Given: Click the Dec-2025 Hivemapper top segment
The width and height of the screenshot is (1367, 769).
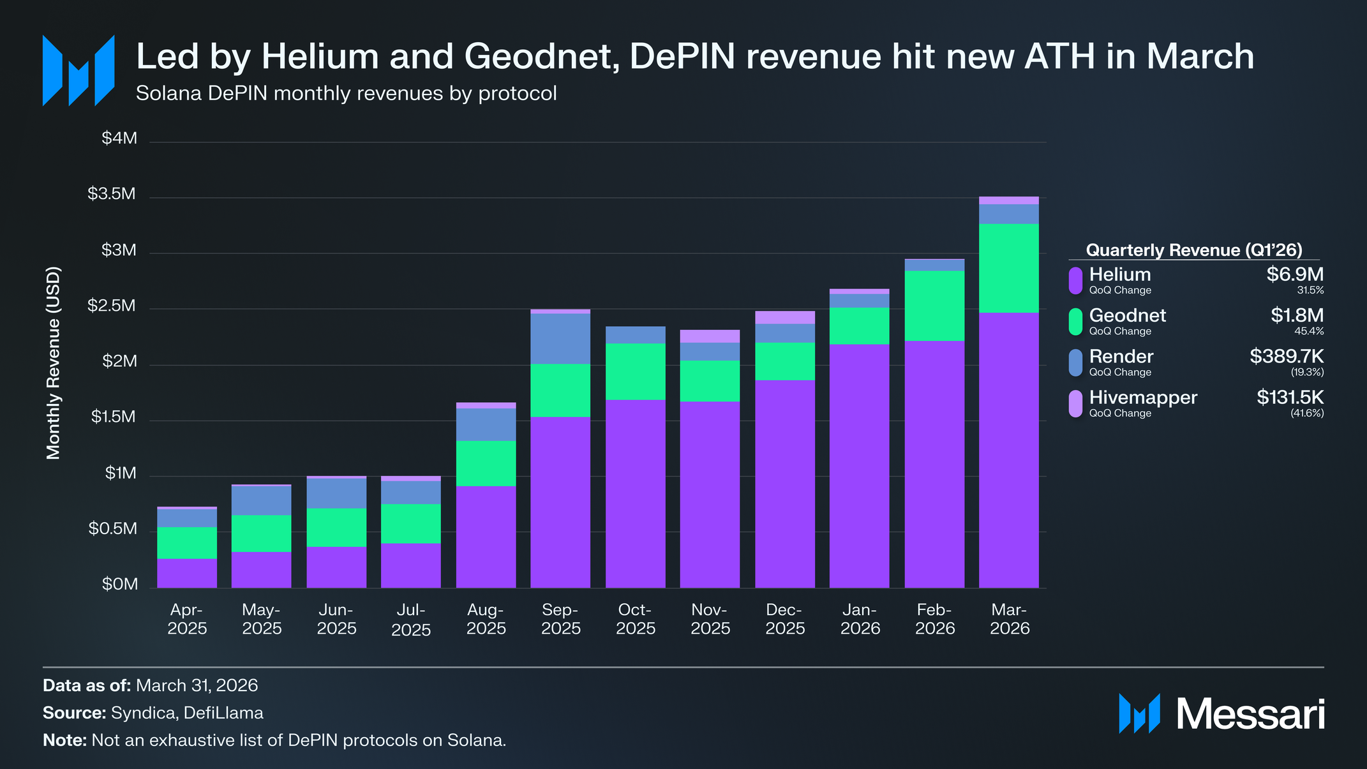Looking at the screenshot, I should pyautogui.click(x=785, y=317).
